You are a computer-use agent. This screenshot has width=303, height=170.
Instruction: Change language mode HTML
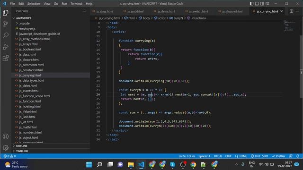click(241, 156)
